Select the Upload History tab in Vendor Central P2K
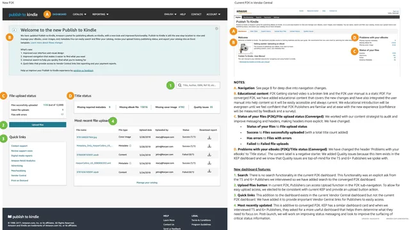This screenshot has height=230, width=410. [x=295, y=31]
